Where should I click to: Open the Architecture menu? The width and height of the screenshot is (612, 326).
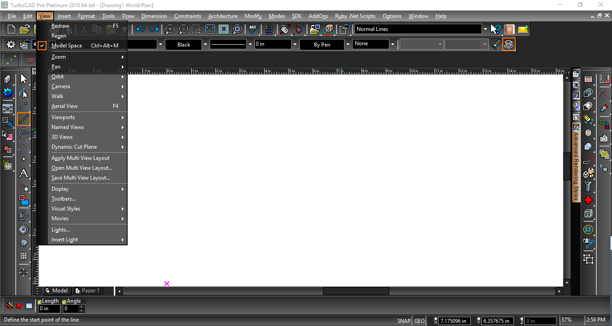click(223, 16)
